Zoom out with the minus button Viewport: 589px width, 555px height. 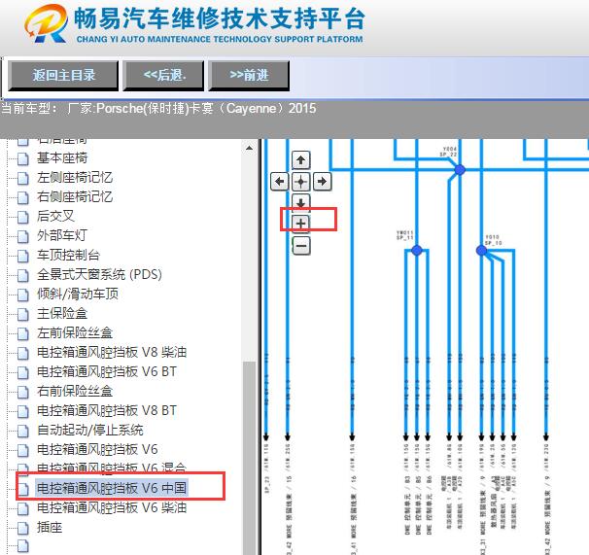[301, 246]
